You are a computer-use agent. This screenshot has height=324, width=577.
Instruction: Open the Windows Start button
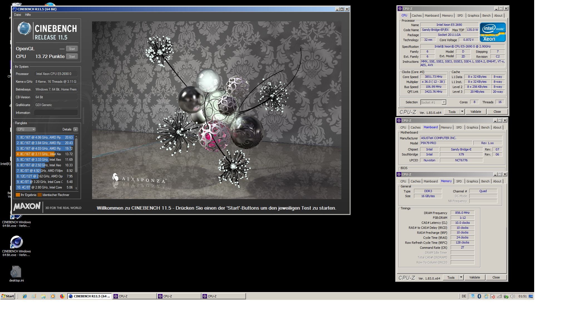tap(8, 296)
